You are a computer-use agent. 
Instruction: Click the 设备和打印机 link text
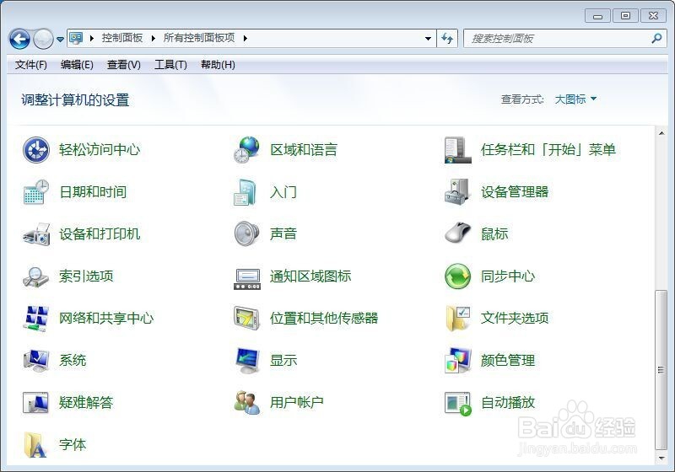coord(100,233)
